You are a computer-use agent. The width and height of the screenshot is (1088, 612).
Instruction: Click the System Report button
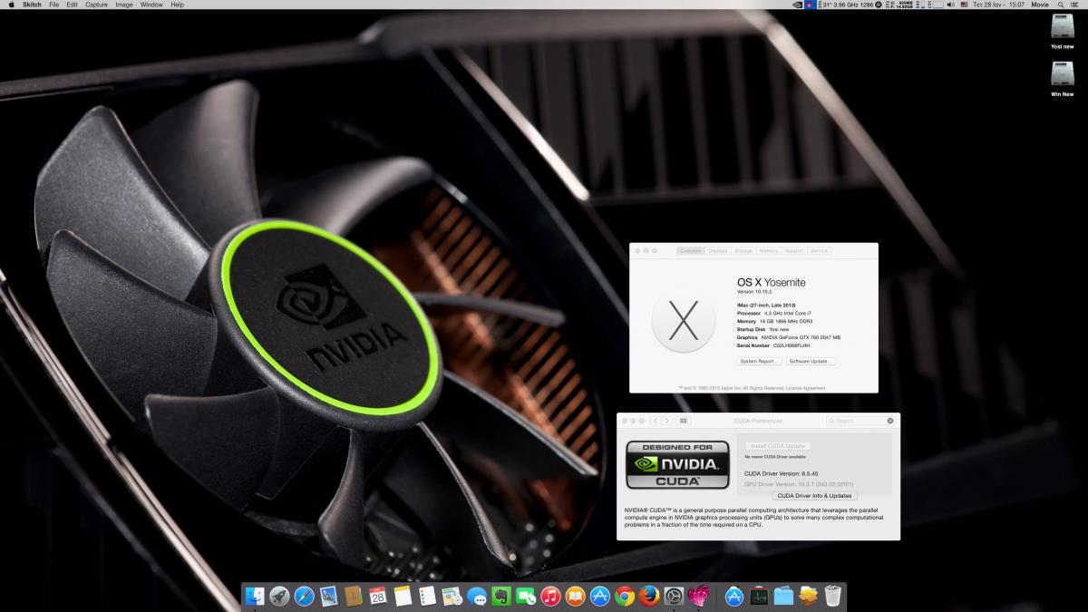click(760, 361)
